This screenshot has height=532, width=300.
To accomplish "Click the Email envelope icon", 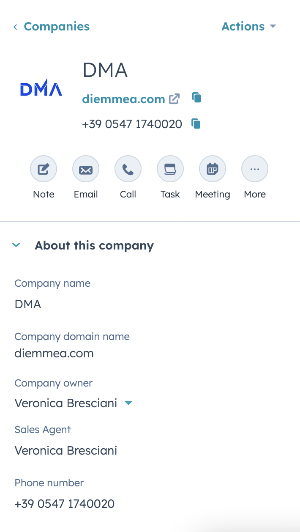I will [x=86, y=169].
